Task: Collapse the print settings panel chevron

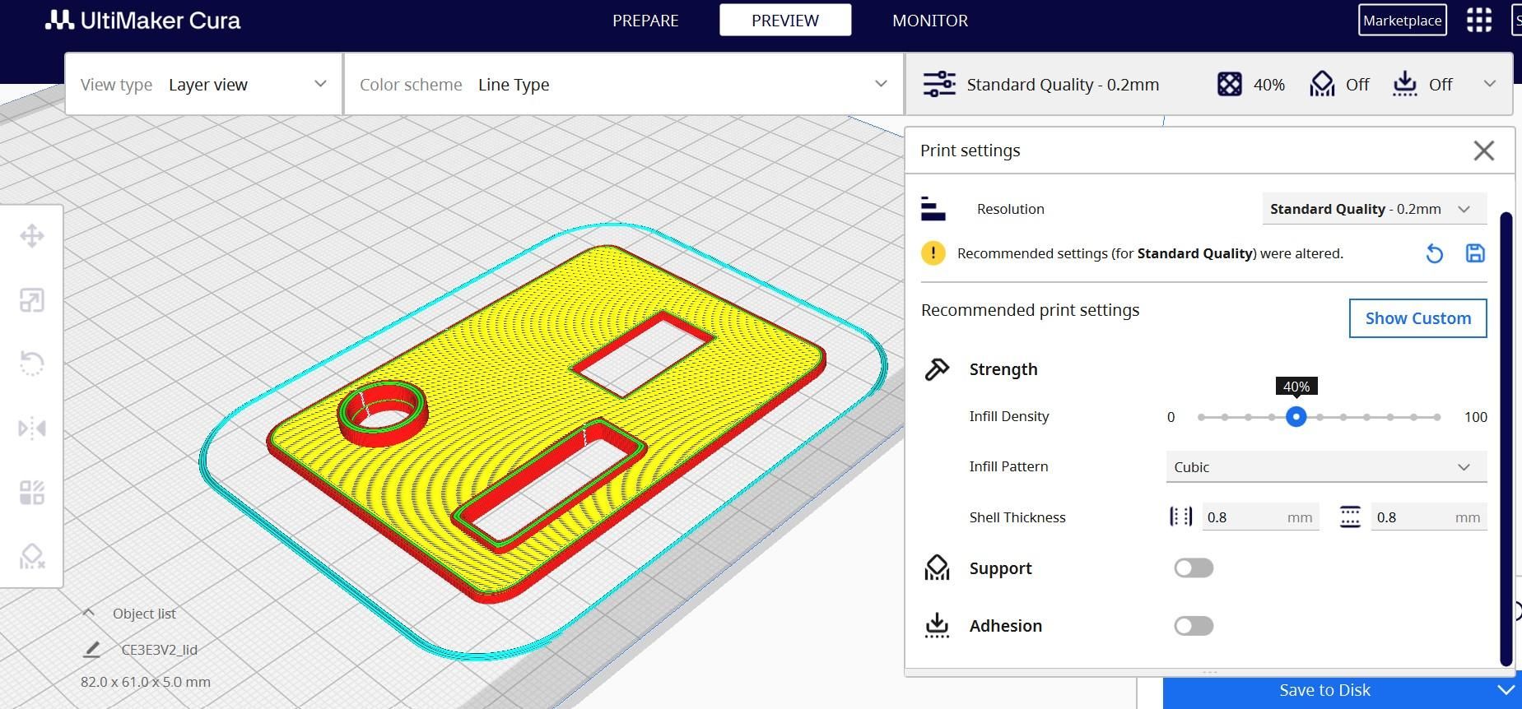Action: [1489, 84]
